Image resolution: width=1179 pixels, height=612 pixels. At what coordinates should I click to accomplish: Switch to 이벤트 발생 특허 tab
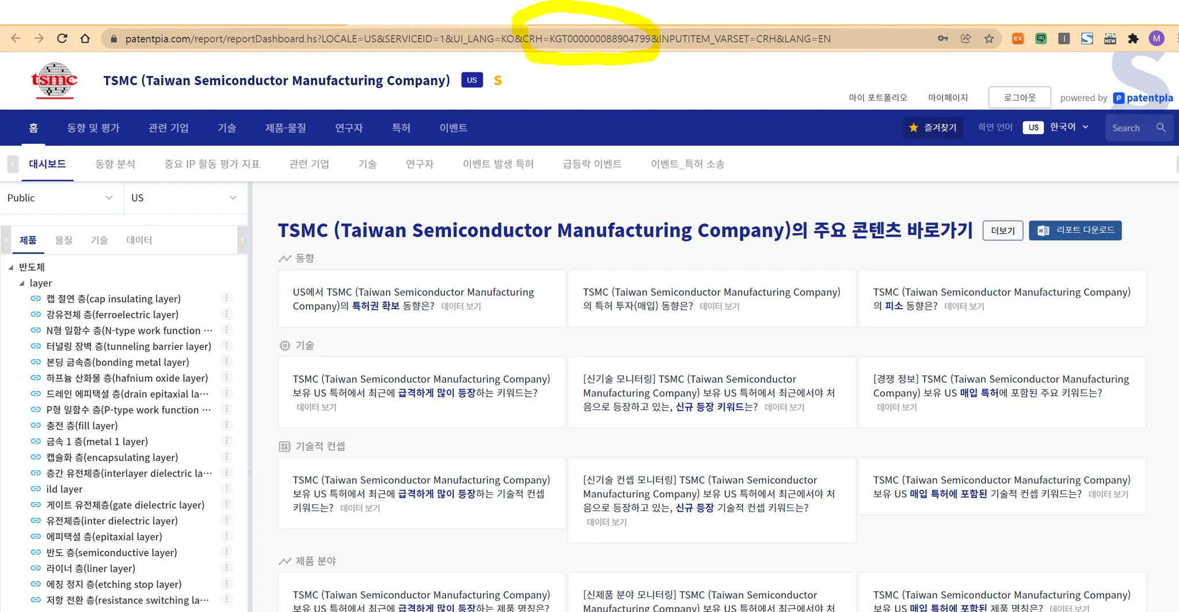pyautogui.click(x=499, y=164)
